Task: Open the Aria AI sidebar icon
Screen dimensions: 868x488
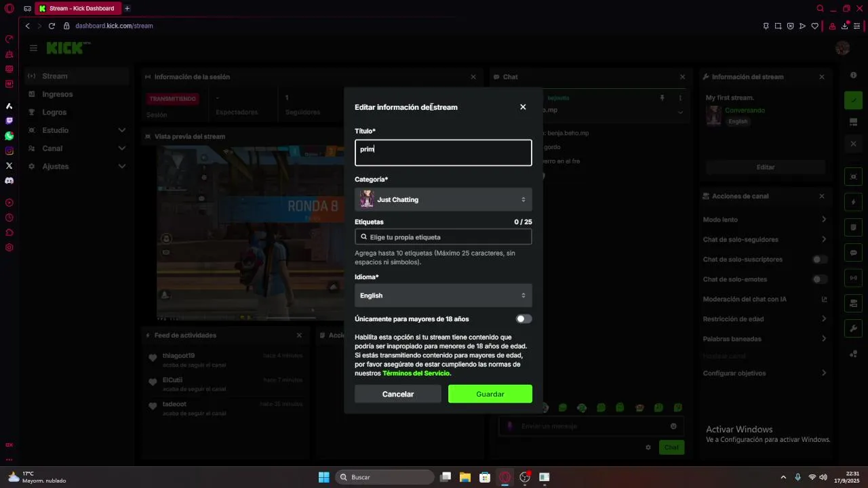Action: pyautogui.click(x=9, y=106)
